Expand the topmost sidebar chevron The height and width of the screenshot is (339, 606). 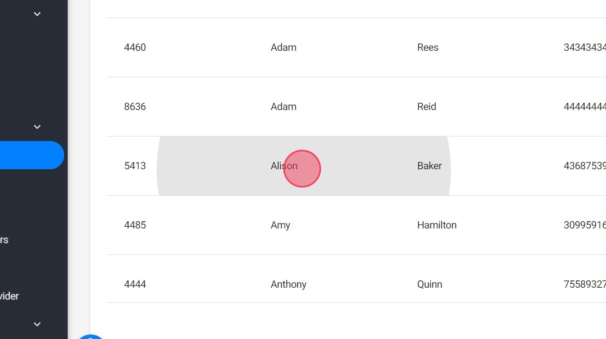pyautogui.click(x=37, y=14)
